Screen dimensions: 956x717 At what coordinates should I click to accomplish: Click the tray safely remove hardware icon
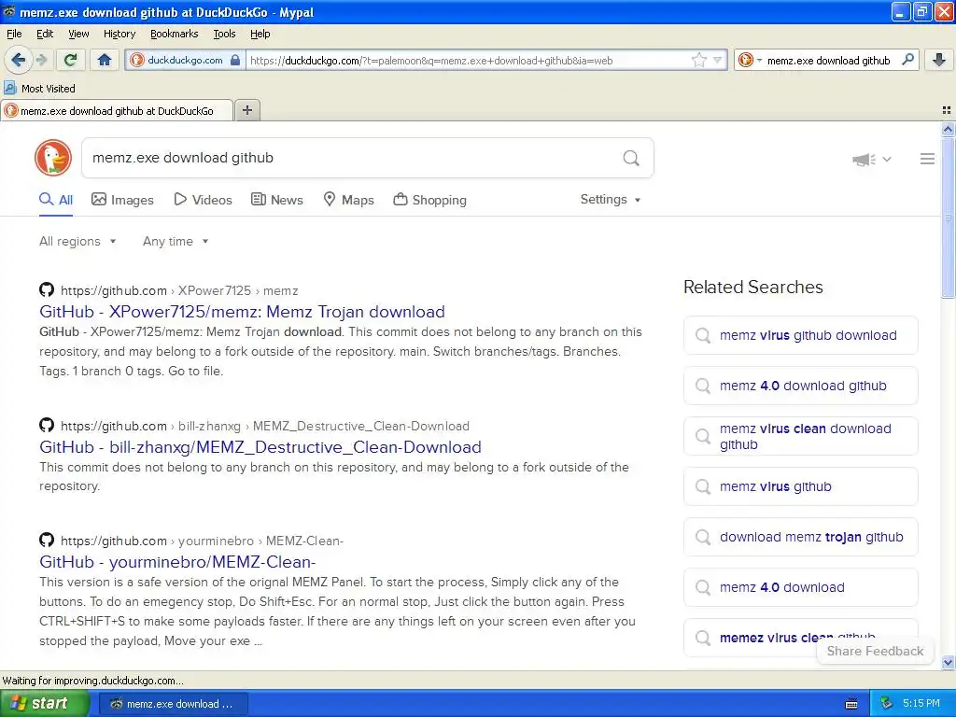click(887, 704)
